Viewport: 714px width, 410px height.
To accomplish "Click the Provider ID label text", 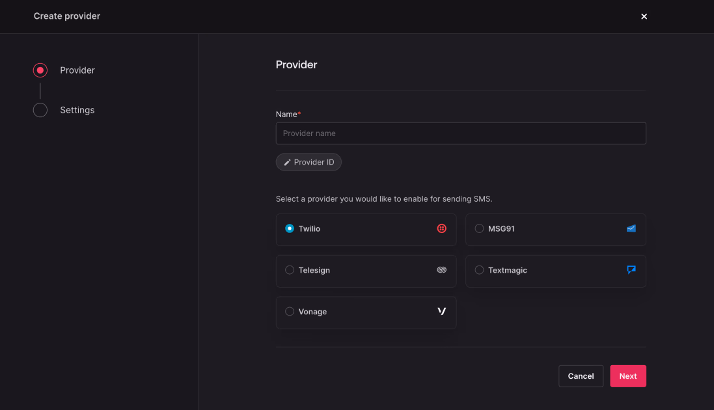I will (x=314, y=162).
